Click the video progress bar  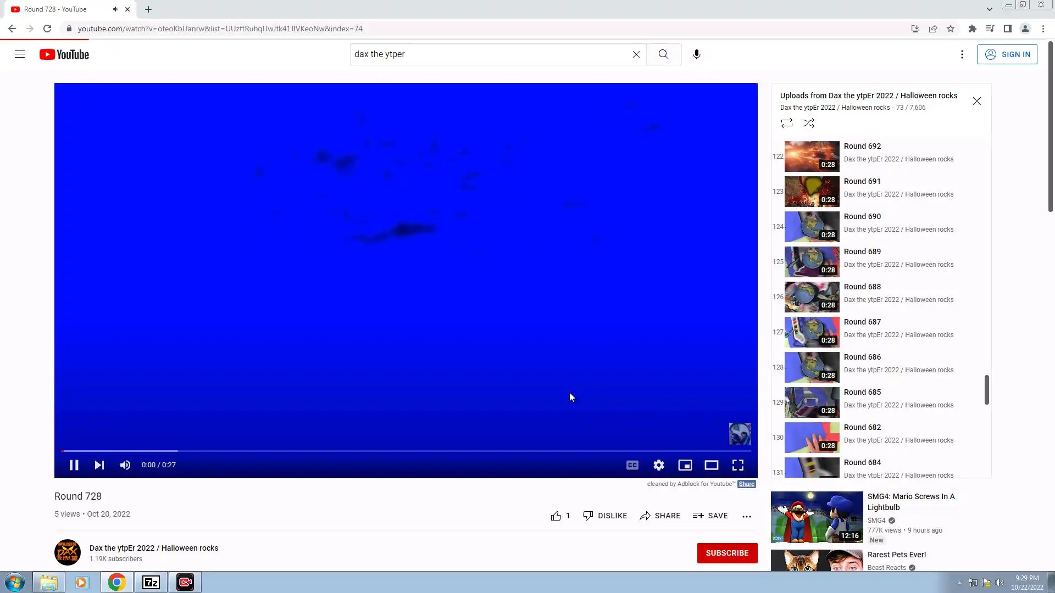click(406, 451)
